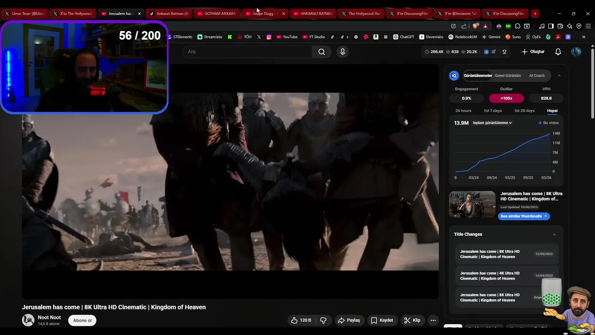Open the Brave wallet icon

point(560,26)
